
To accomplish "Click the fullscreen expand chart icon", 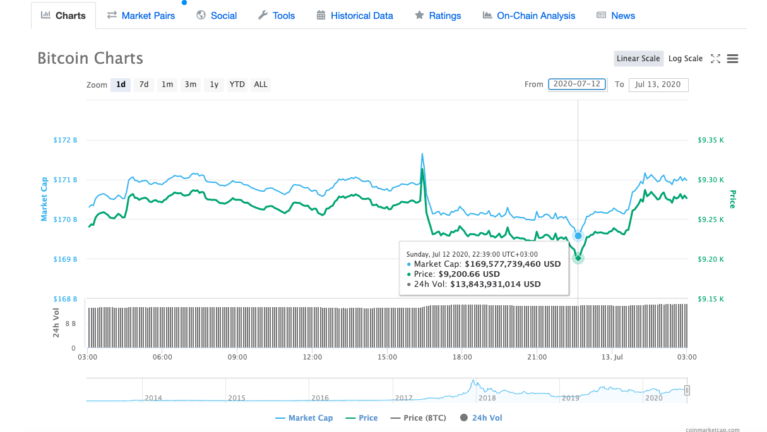I will tap(715, 59).
